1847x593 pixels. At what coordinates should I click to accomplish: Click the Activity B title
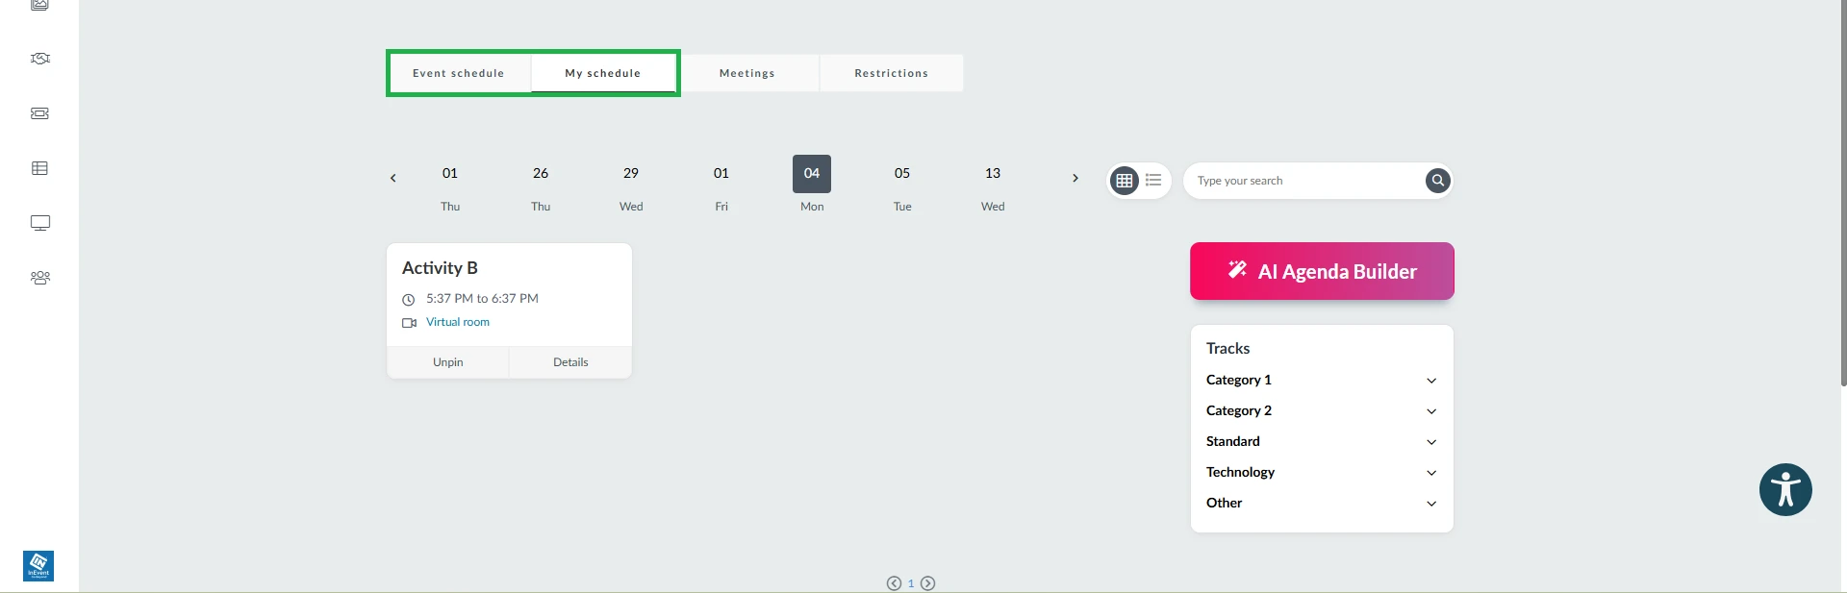tap(440, 268)
